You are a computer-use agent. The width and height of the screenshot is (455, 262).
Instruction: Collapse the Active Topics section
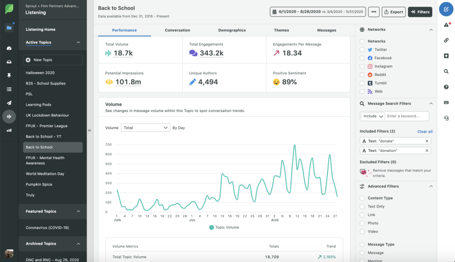point(78,42)
